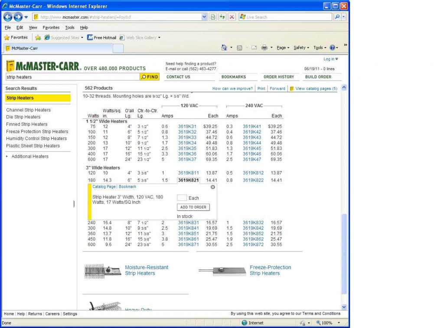Click the Free Hotmail favorites link
The width and height of the screenshot is (444, 328).
click(x=101, y=37)
